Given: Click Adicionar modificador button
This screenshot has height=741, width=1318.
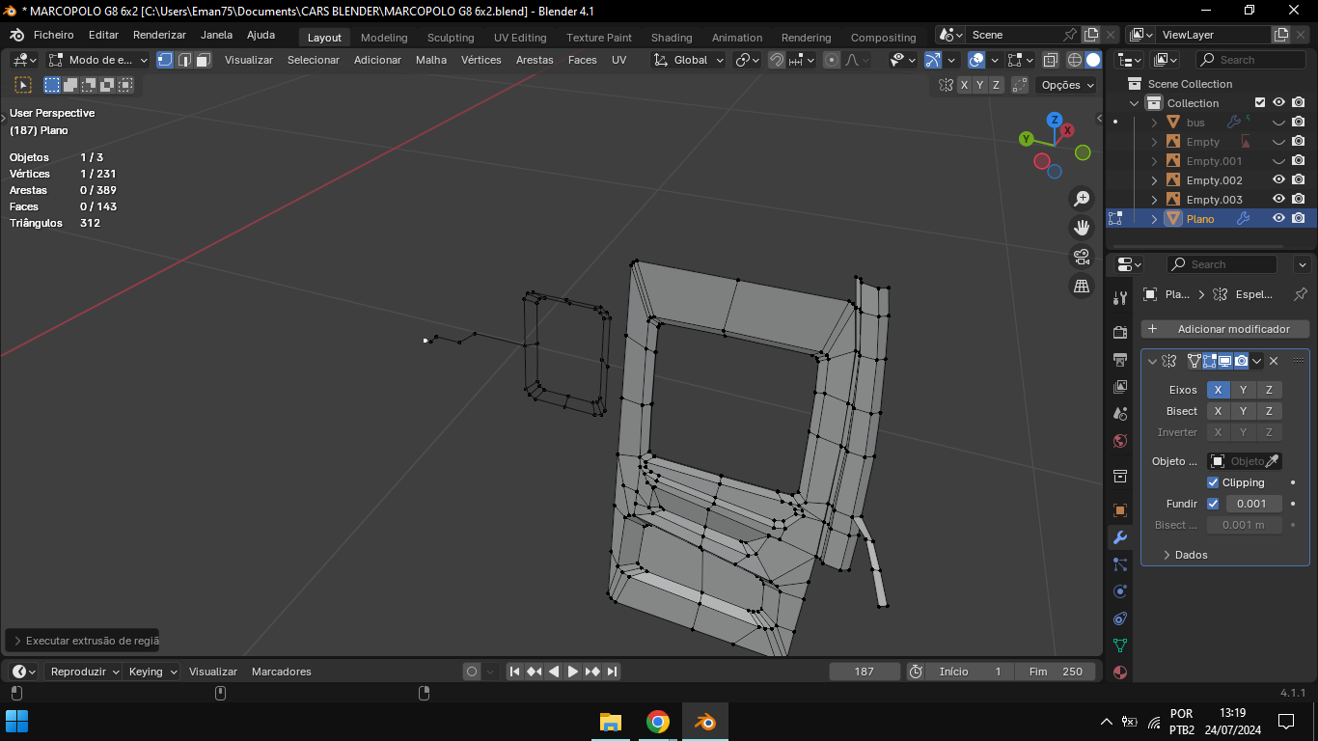Looking at the screenshot, I should (x=1224, y=329).
